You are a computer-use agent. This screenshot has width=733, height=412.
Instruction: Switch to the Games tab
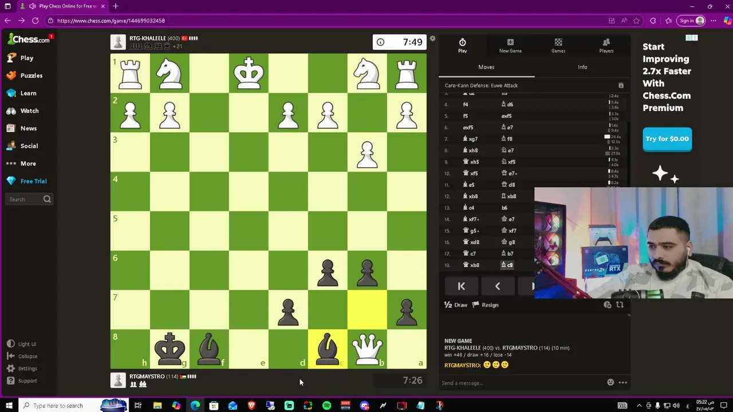tap(558, 46)
